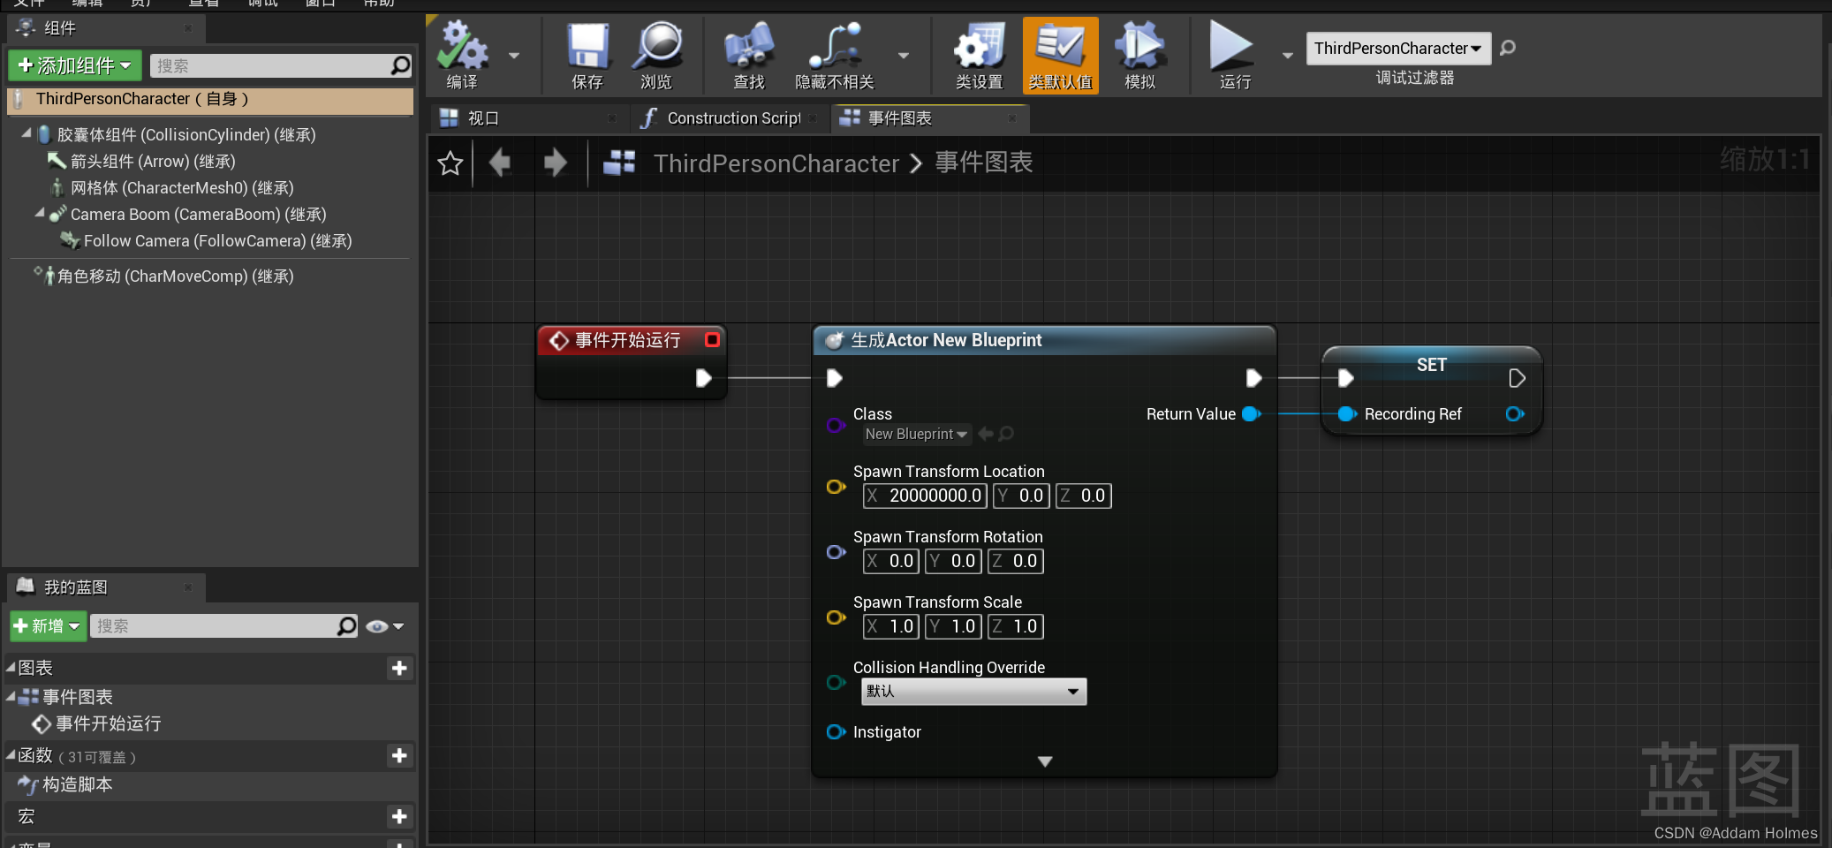
Task: Switch to Construction Script tab
Action: pyautogui.click(x=733, y=118)
